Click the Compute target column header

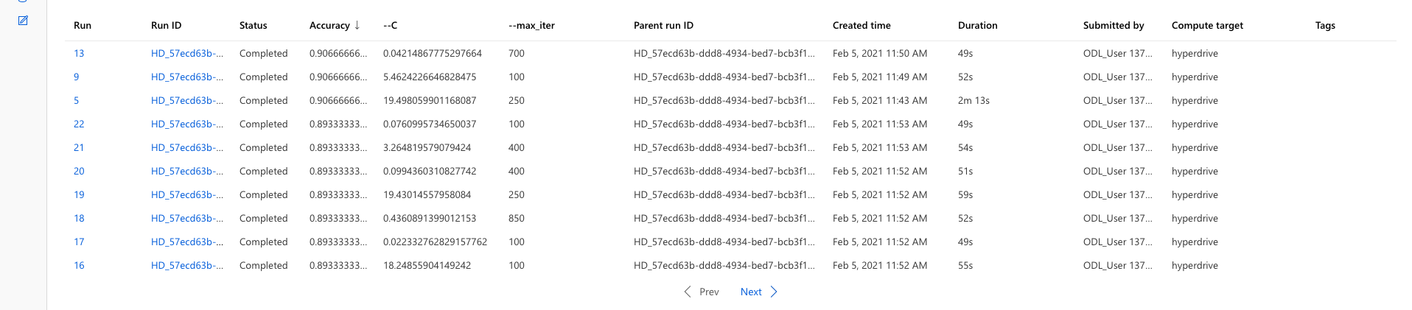(x=1207, y=25)
